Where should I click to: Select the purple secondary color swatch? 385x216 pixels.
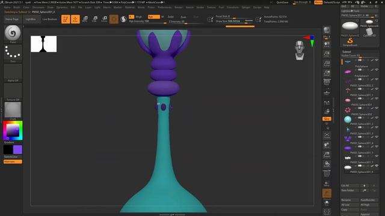tap(17, 149)
